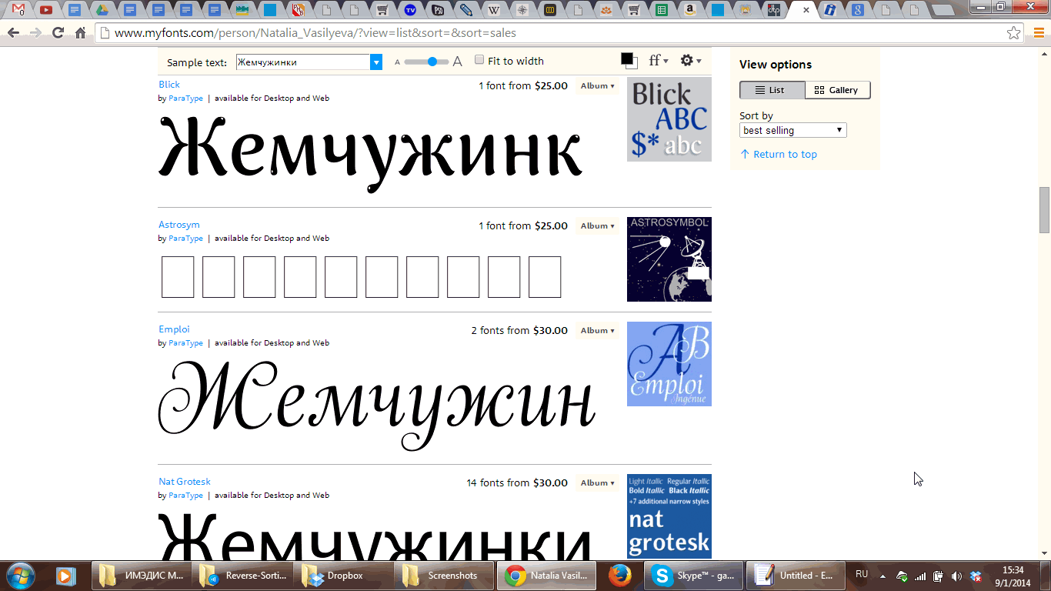The height and width of the screenshot is (591, 1051).
Task: Open ParaType link under Astrosym
Action: pos(186,239)
